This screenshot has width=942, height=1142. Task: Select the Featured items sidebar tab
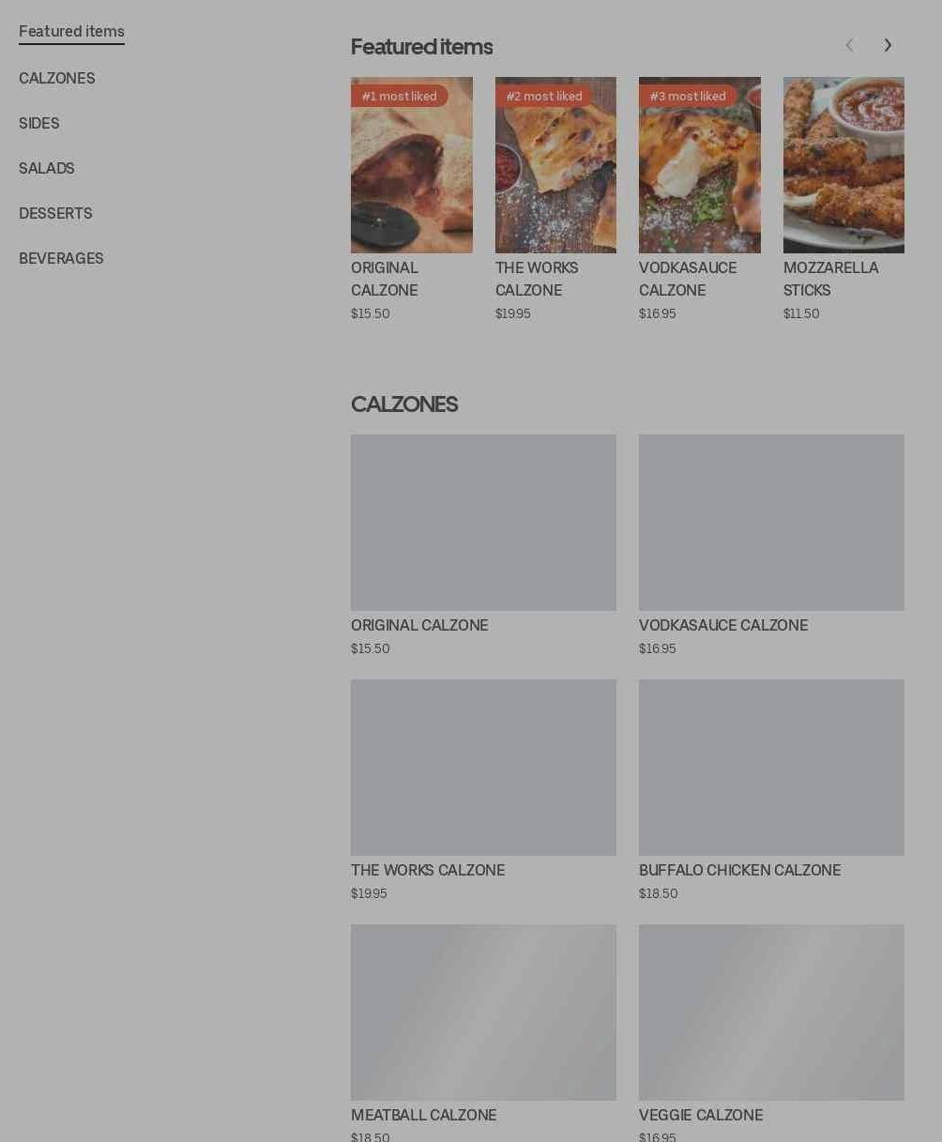[71, 32]
